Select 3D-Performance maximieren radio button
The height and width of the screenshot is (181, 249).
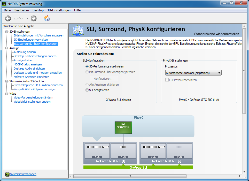click(87, 66)
